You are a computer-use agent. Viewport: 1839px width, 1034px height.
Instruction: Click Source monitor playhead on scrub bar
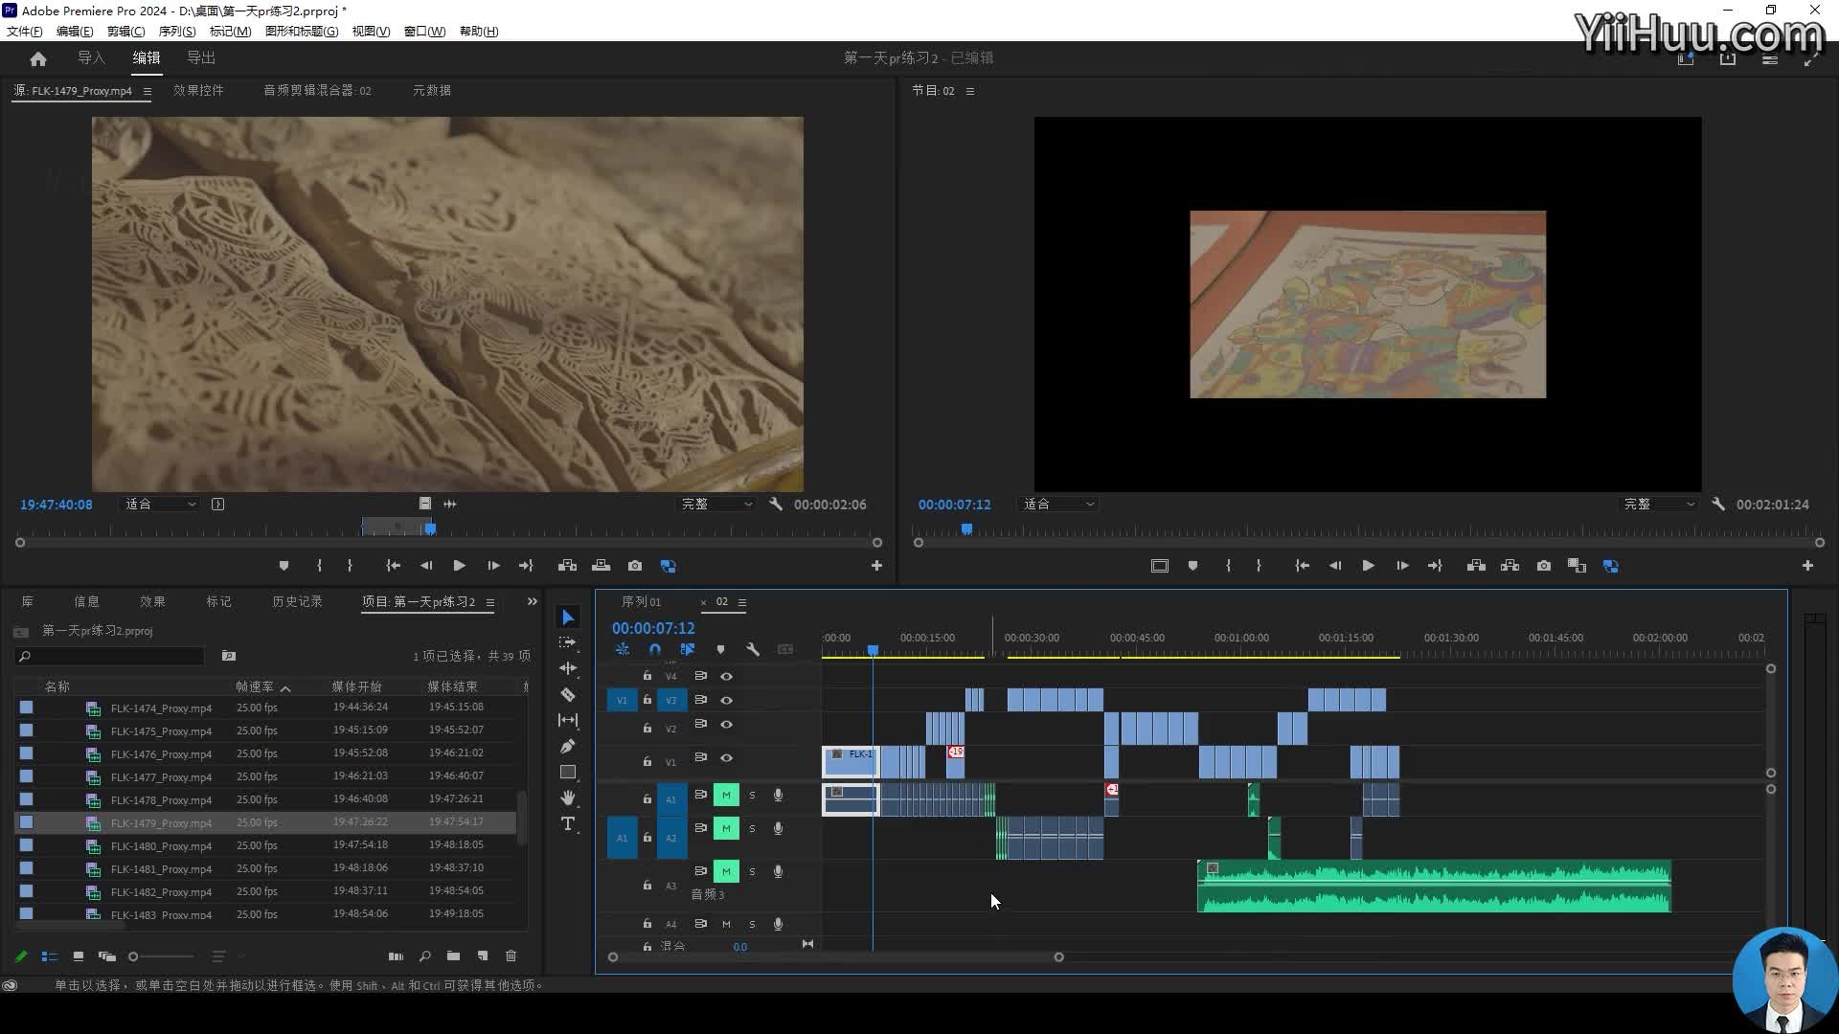[430, 528]
